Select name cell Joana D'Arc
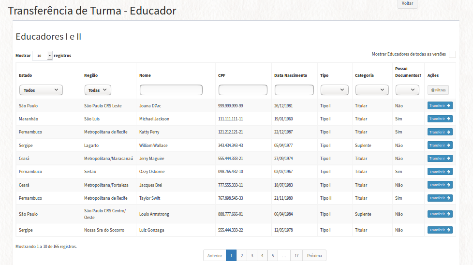 click(150, 106)
